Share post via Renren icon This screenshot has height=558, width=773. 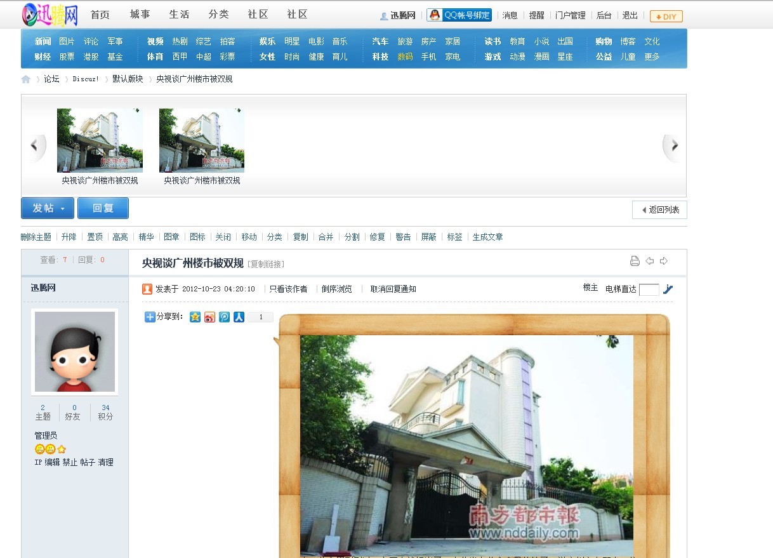[239, 317]
